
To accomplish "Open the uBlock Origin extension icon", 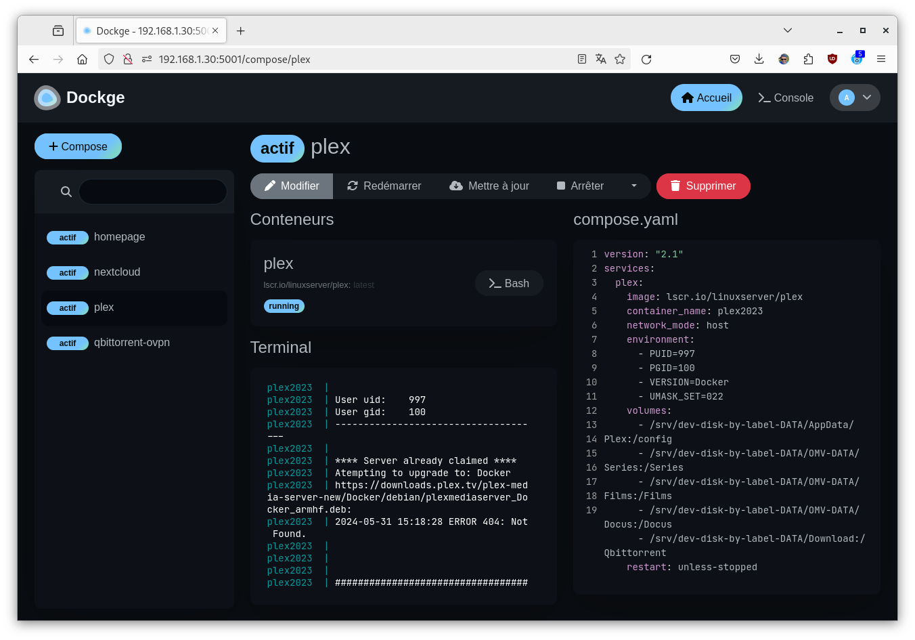I will 832,59.
